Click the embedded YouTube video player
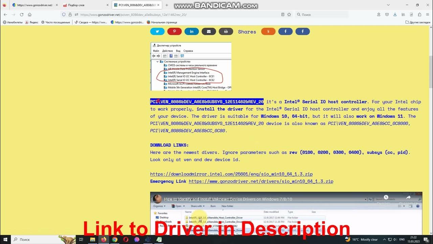433x244 pixels. tap(286, 213)
